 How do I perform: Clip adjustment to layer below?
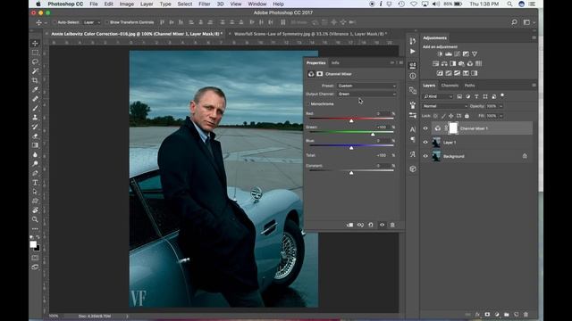pos(349,225)
